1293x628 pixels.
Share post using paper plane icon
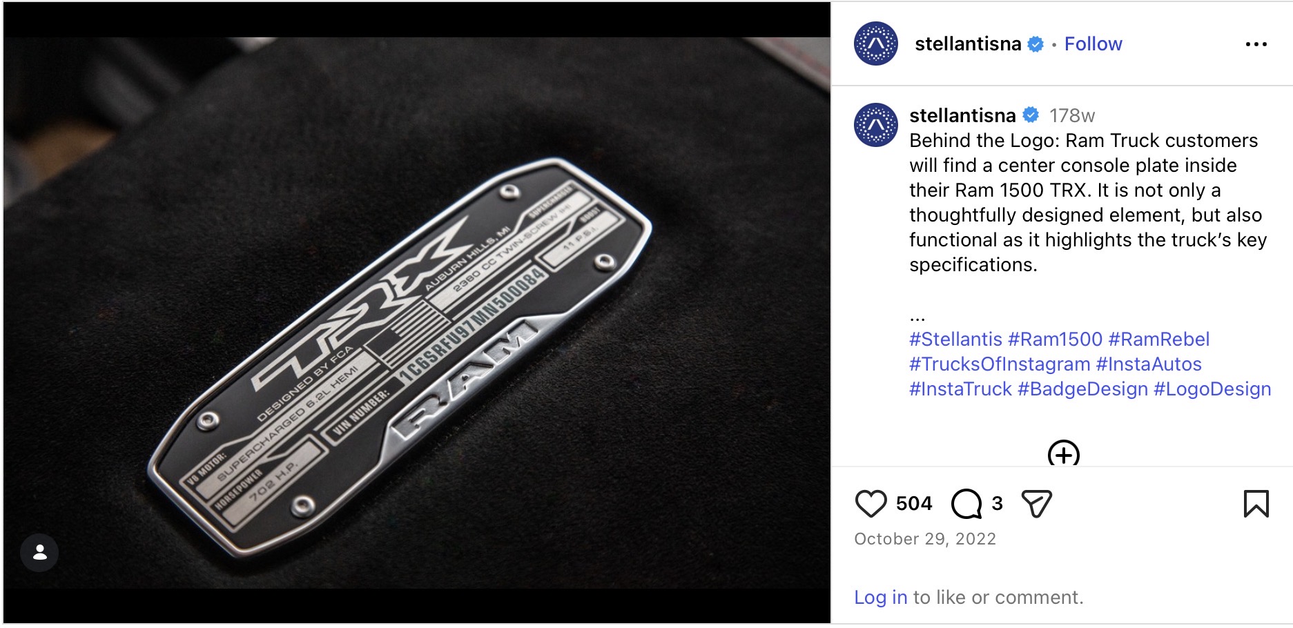pyautogui.click(x=1036, y=504)
